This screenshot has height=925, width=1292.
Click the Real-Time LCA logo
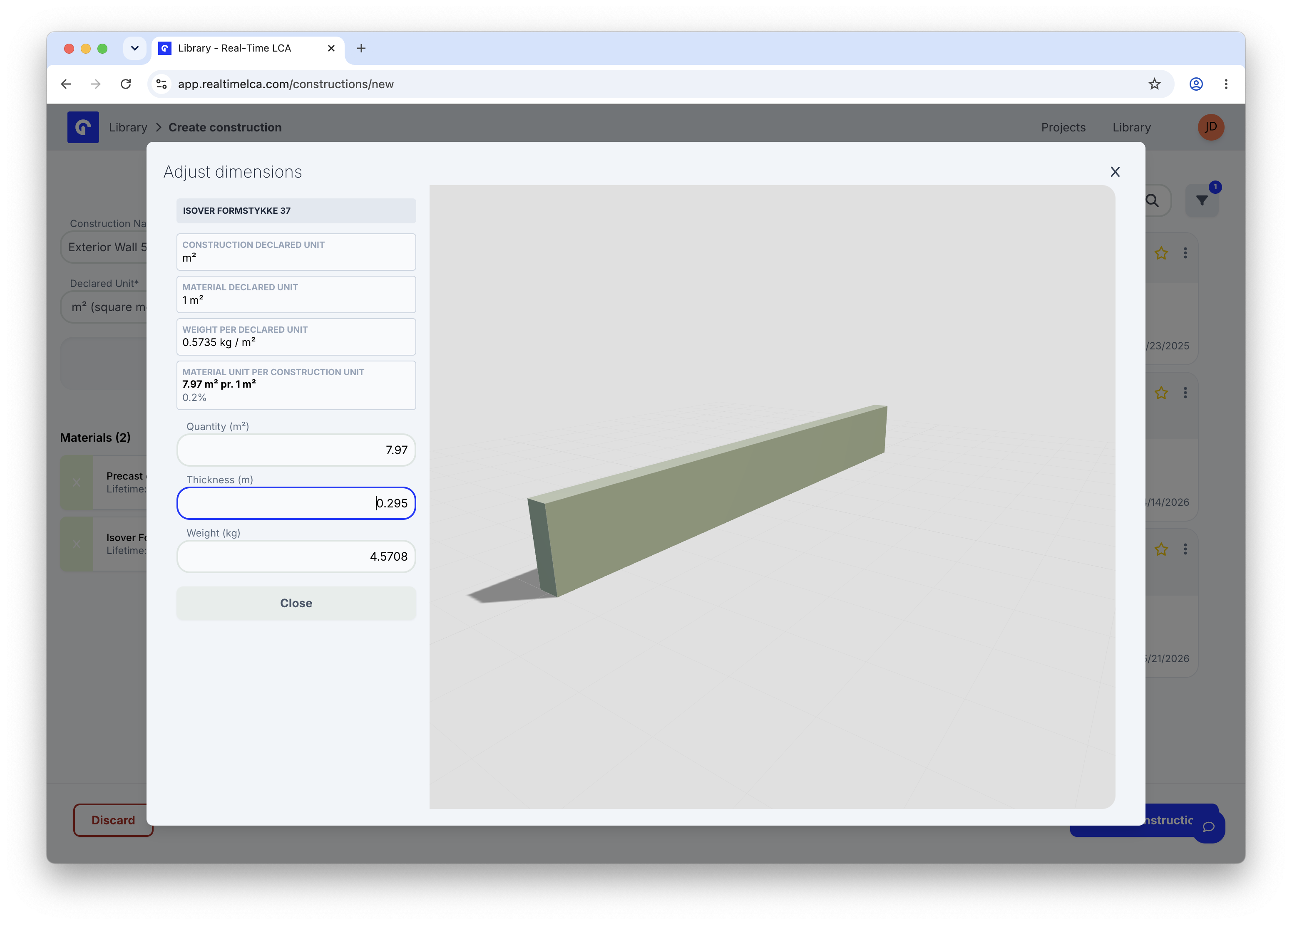[83, 127]
